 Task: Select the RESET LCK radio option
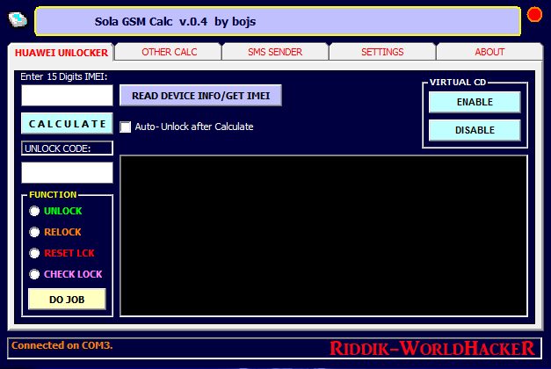(x=34, y=253)
